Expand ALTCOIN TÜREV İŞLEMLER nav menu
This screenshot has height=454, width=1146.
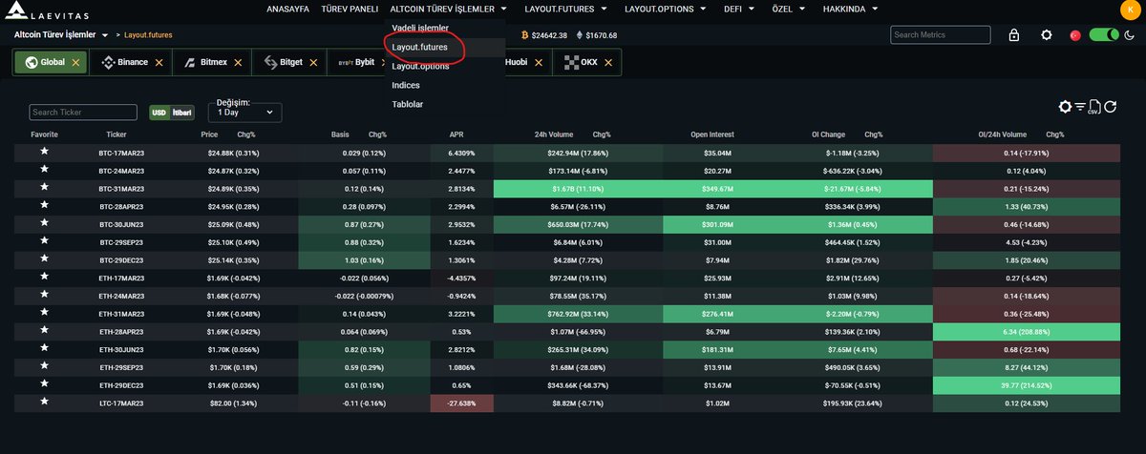[x=449, y=10]
